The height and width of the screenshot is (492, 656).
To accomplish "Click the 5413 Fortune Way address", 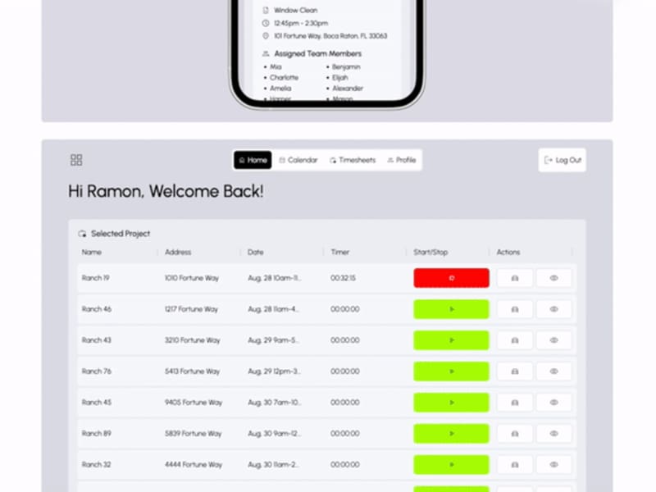I will (193, 371).
